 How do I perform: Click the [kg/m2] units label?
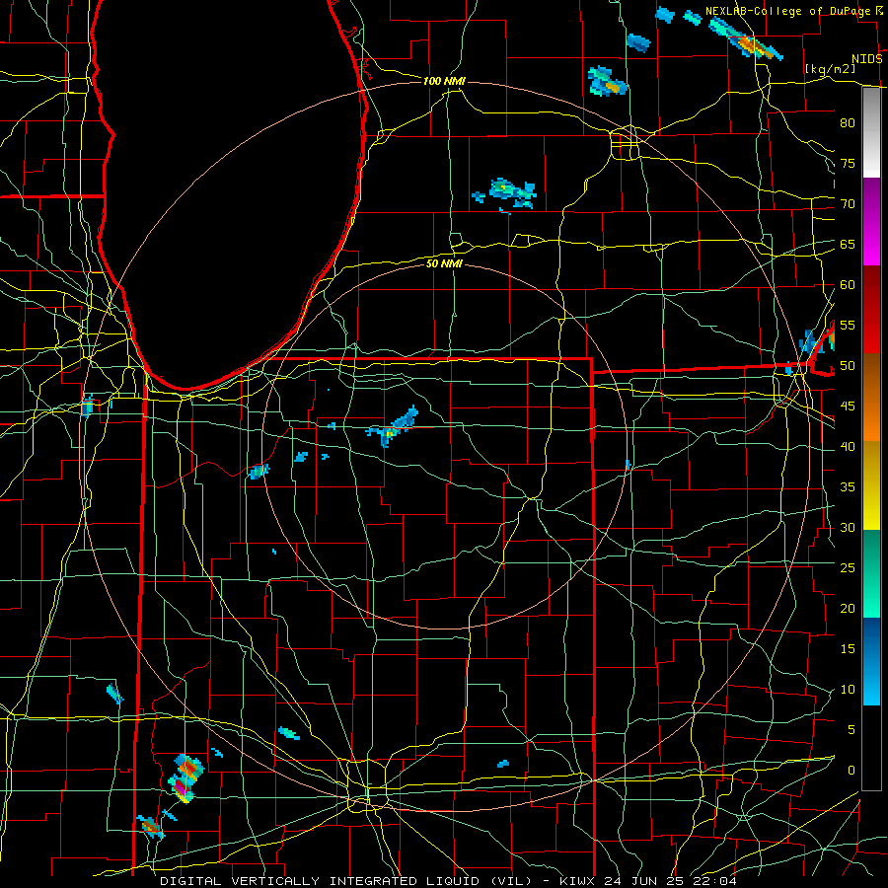pos(830,68)
